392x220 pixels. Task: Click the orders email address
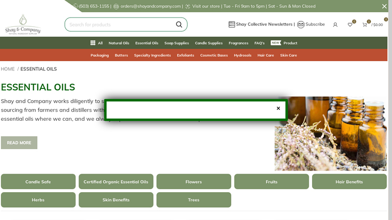click(x=150, y=6)
